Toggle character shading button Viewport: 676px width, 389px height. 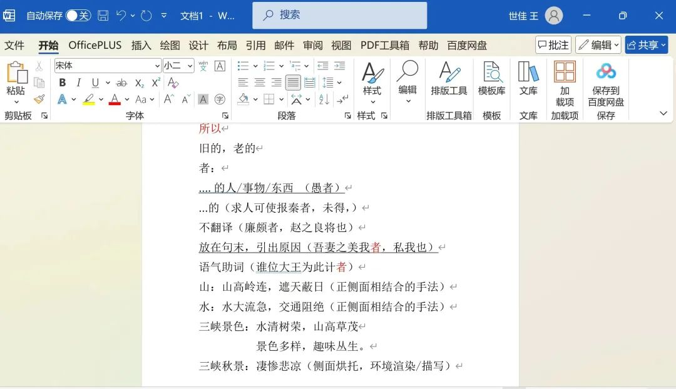pos(203,99)
